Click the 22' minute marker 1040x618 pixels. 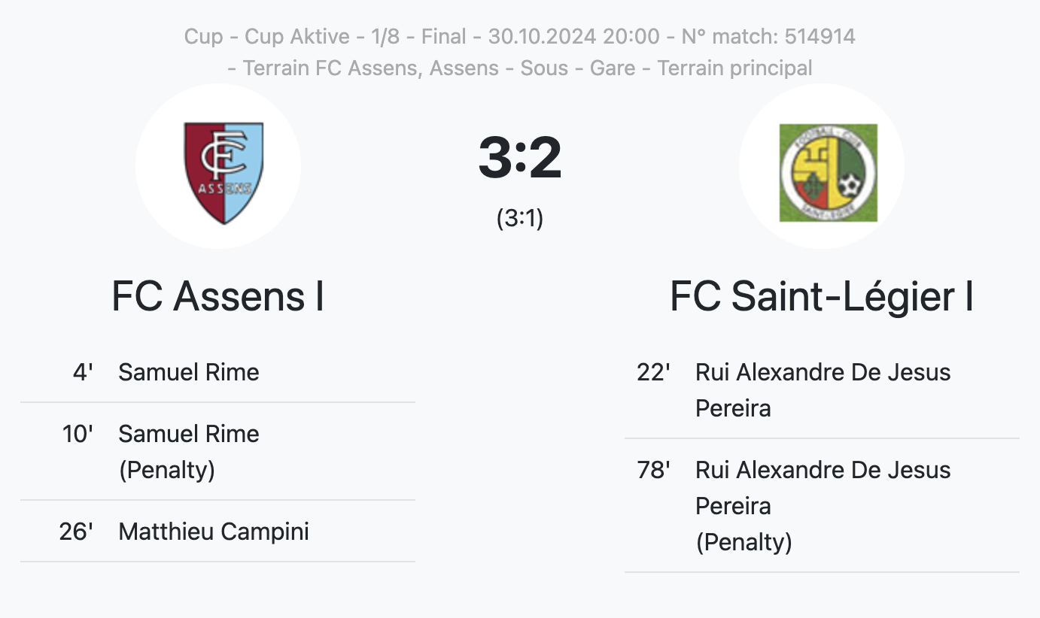pyautogui.click(x=653, y=372)
